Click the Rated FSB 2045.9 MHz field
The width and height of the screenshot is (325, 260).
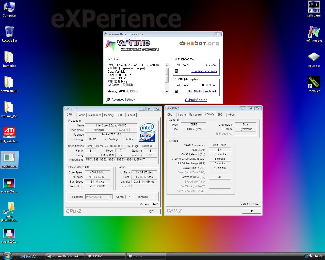click(97, 186)
